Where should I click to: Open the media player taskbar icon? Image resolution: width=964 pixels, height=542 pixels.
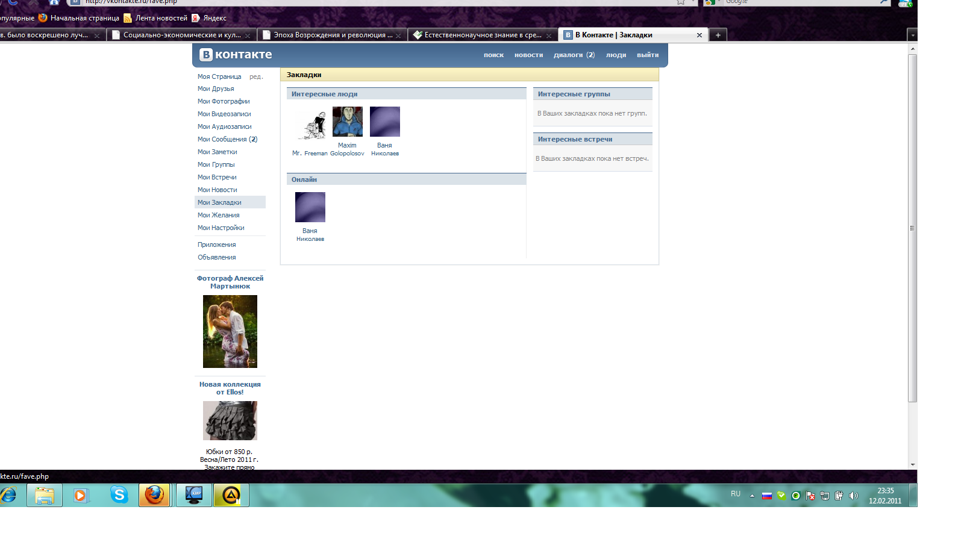tap(81, 495)
